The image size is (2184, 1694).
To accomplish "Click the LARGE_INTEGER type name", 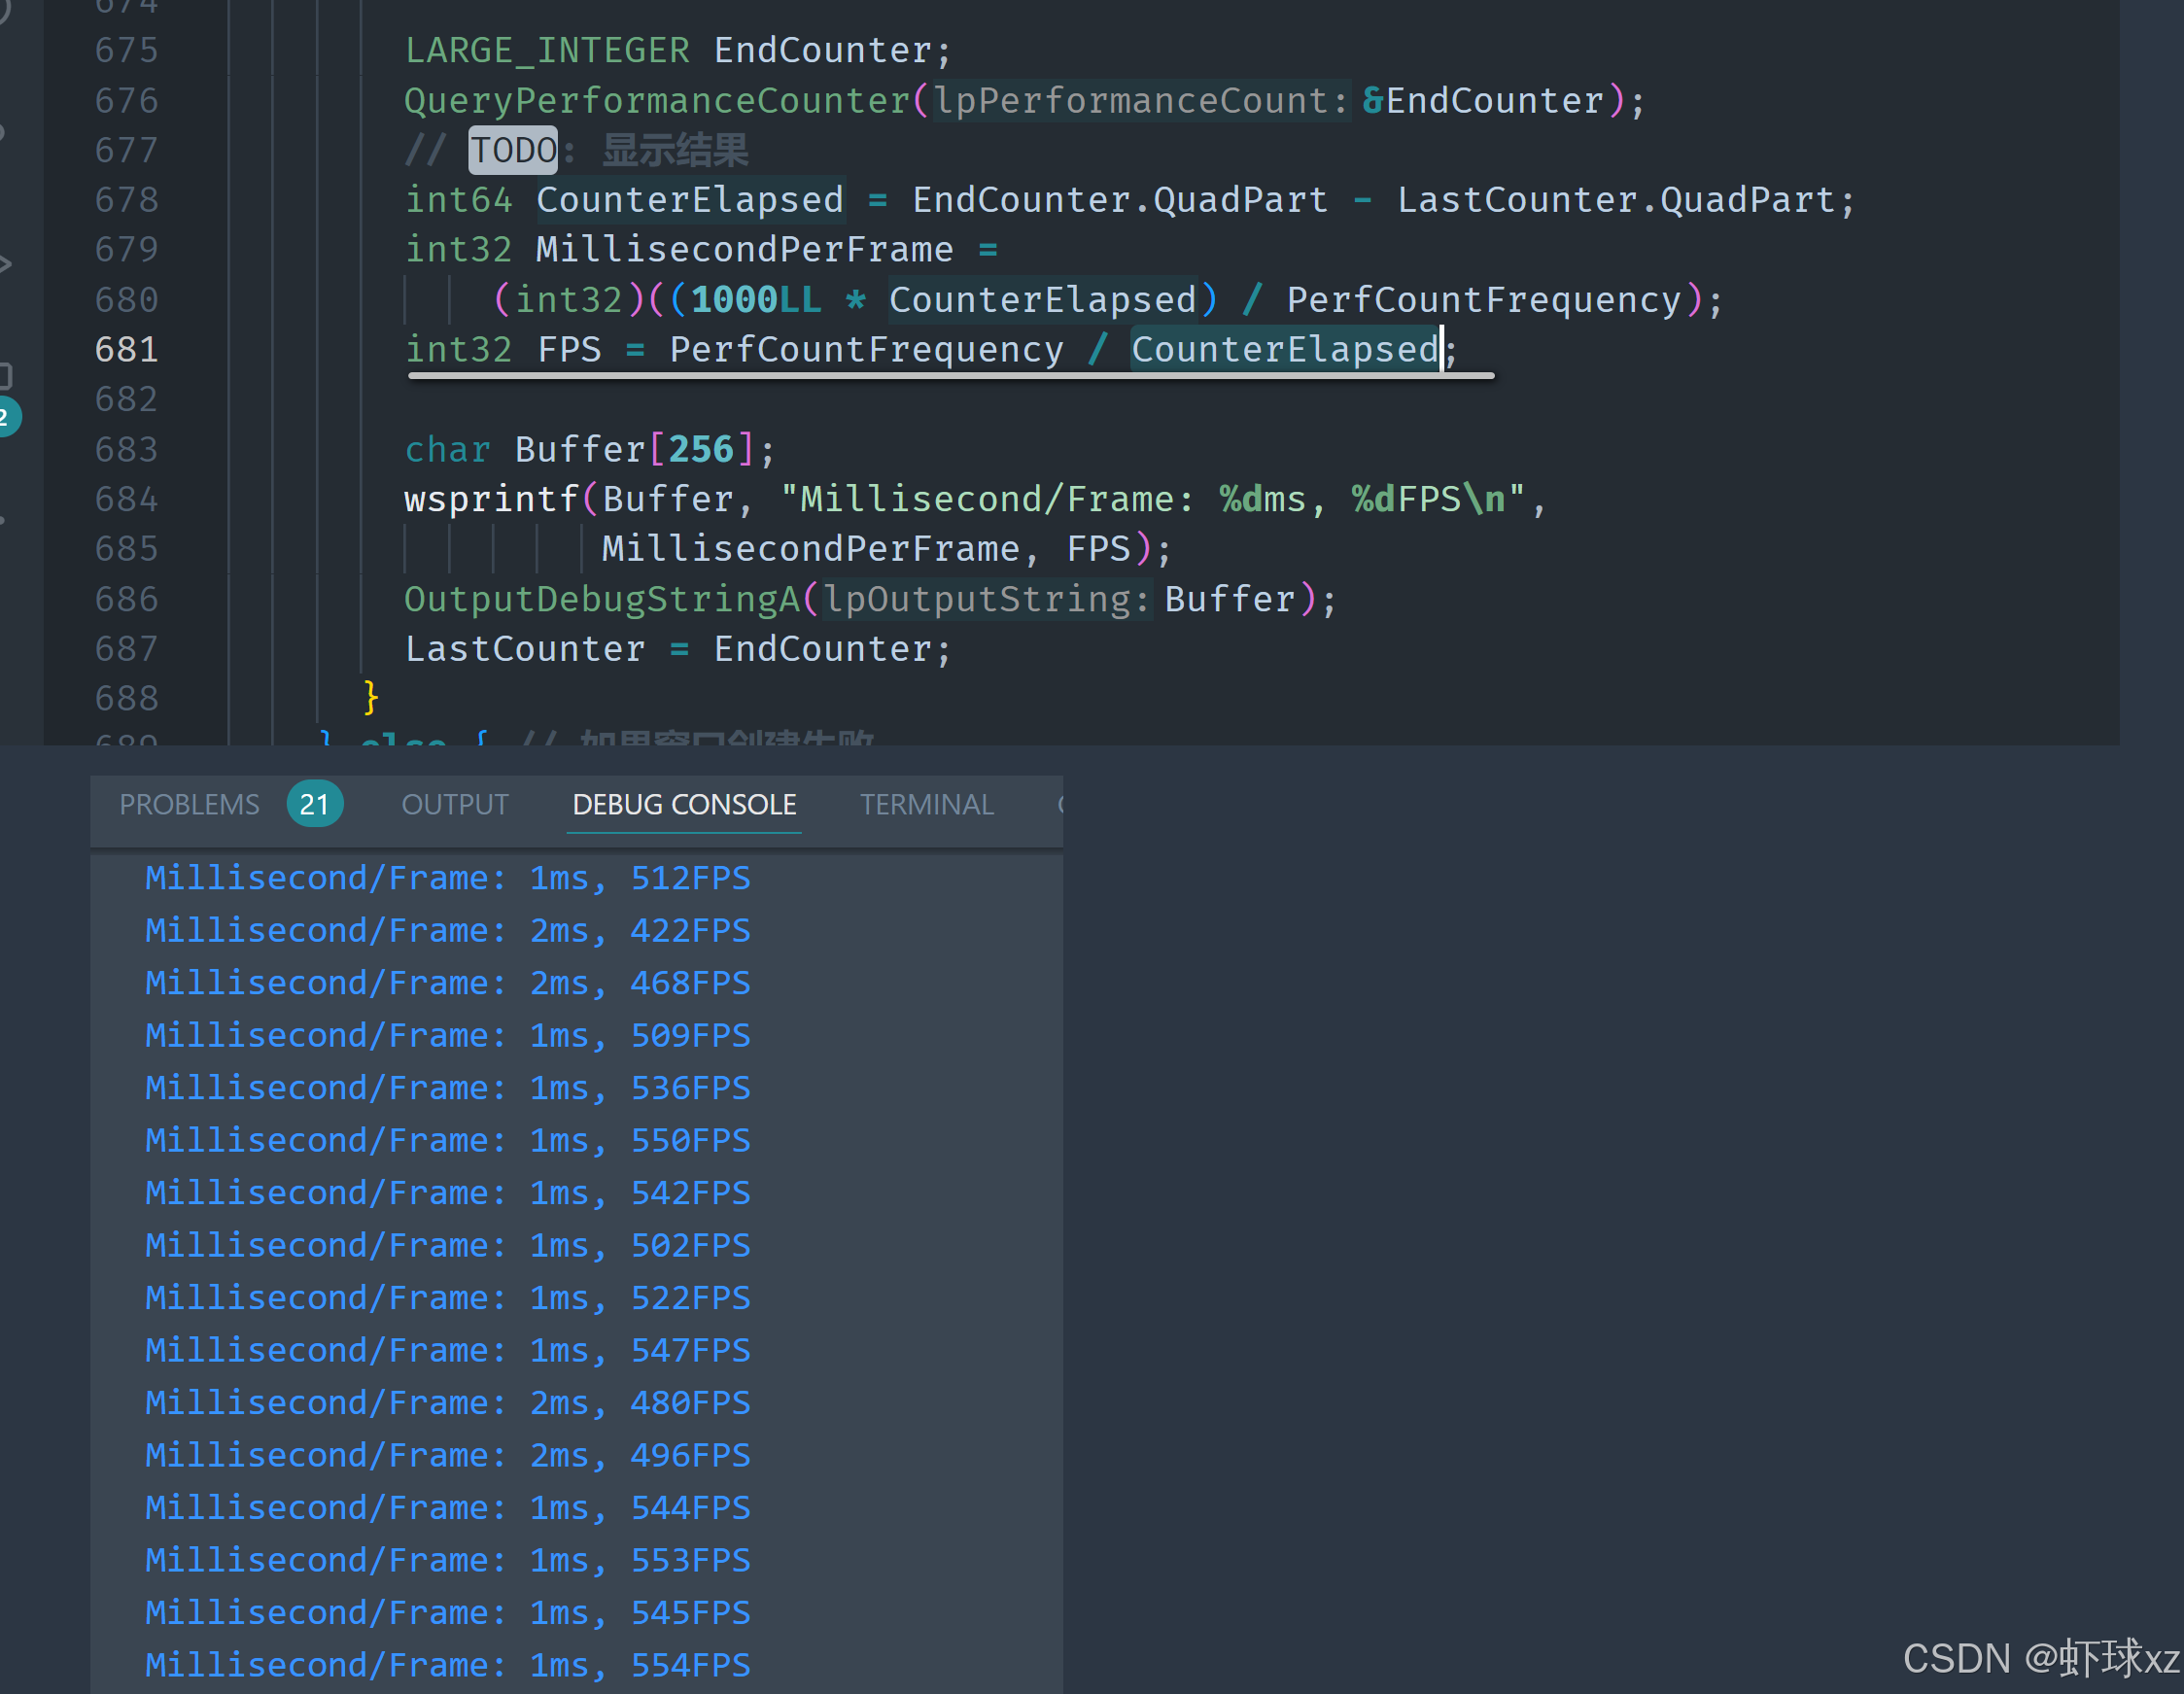I will click(547, 50).
